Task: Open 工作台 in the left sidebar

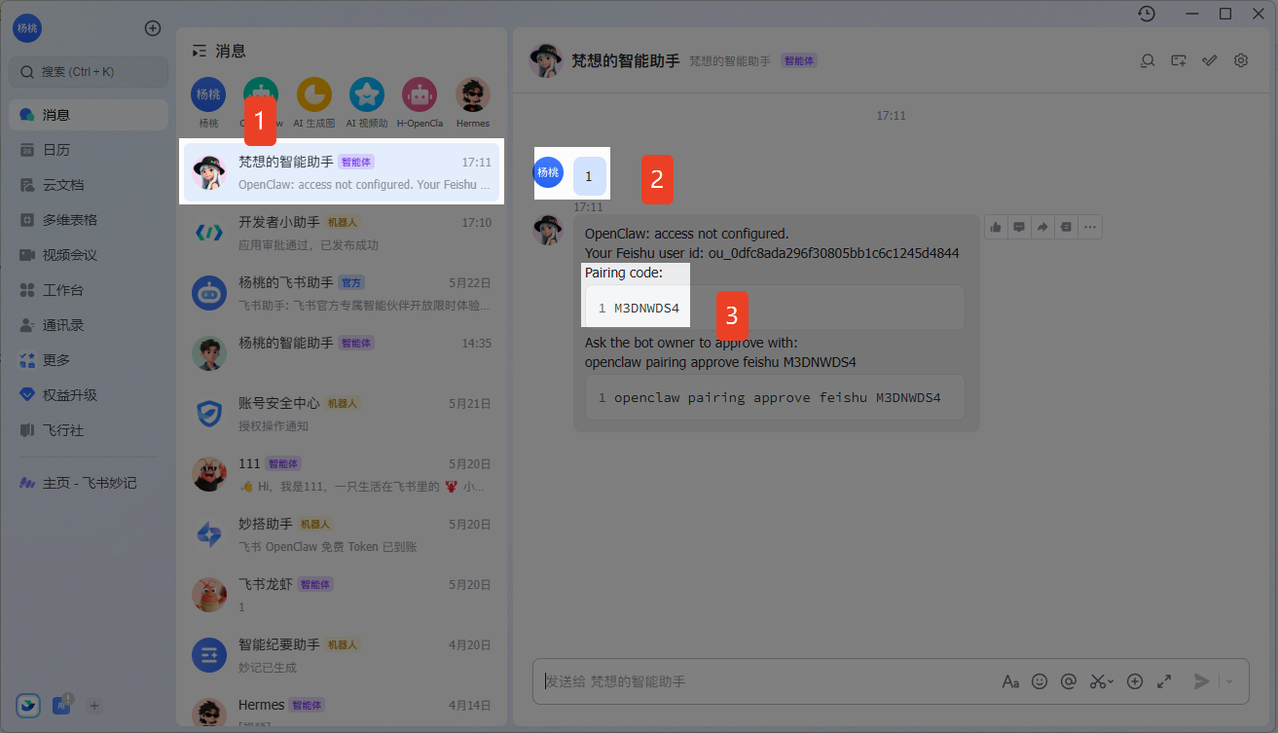Action: 89,290
